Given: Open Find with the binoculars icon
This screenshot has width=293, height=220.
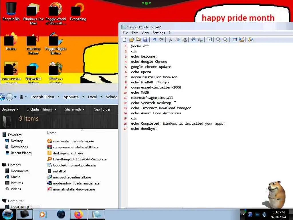Looking at the screenshot, I should (193, 40).
